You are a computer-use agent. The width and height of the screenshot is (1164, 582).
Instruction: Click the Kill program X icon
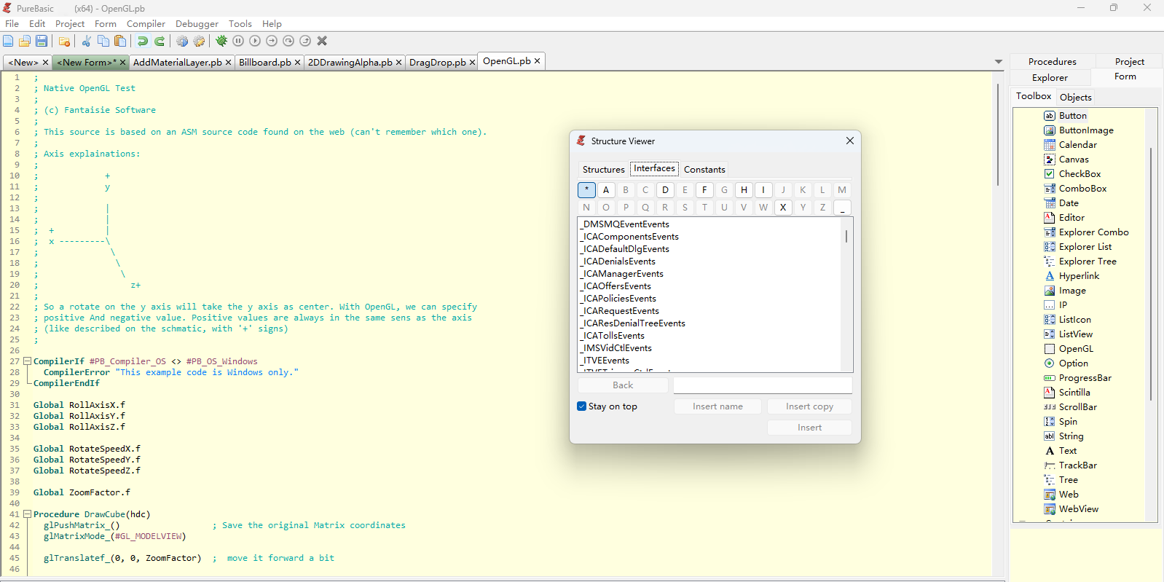click(x=322, y=42)
